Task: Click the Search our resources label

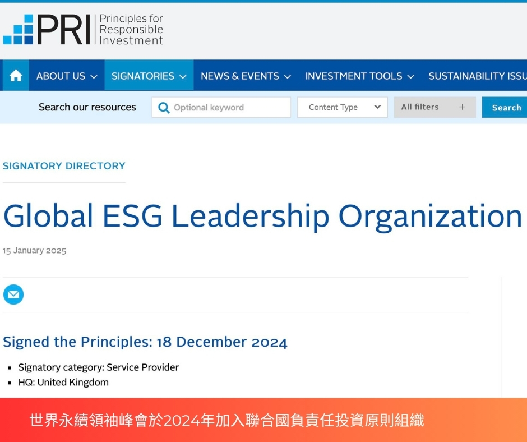Action: [x=87, y=107]
